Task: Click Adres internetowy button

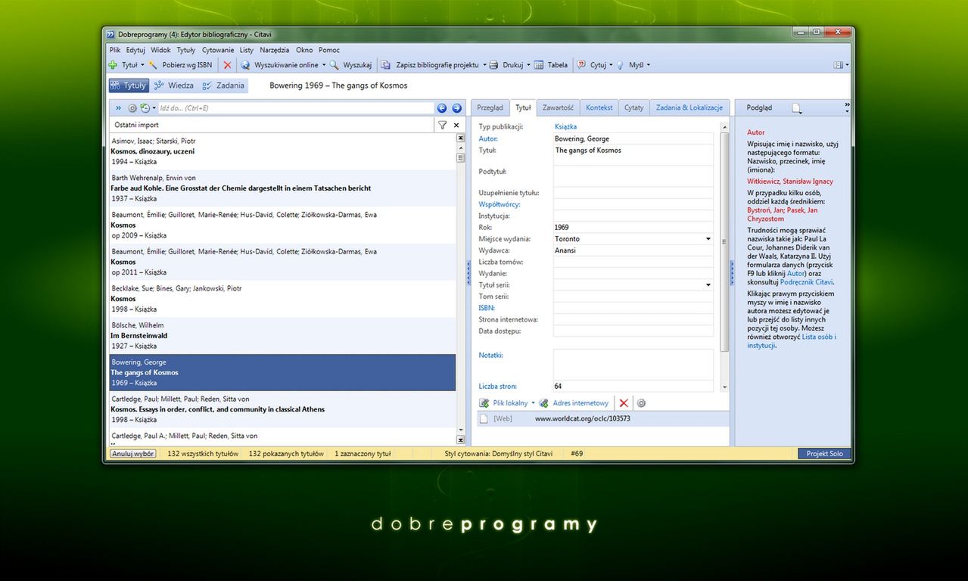Action: (574, 403)
